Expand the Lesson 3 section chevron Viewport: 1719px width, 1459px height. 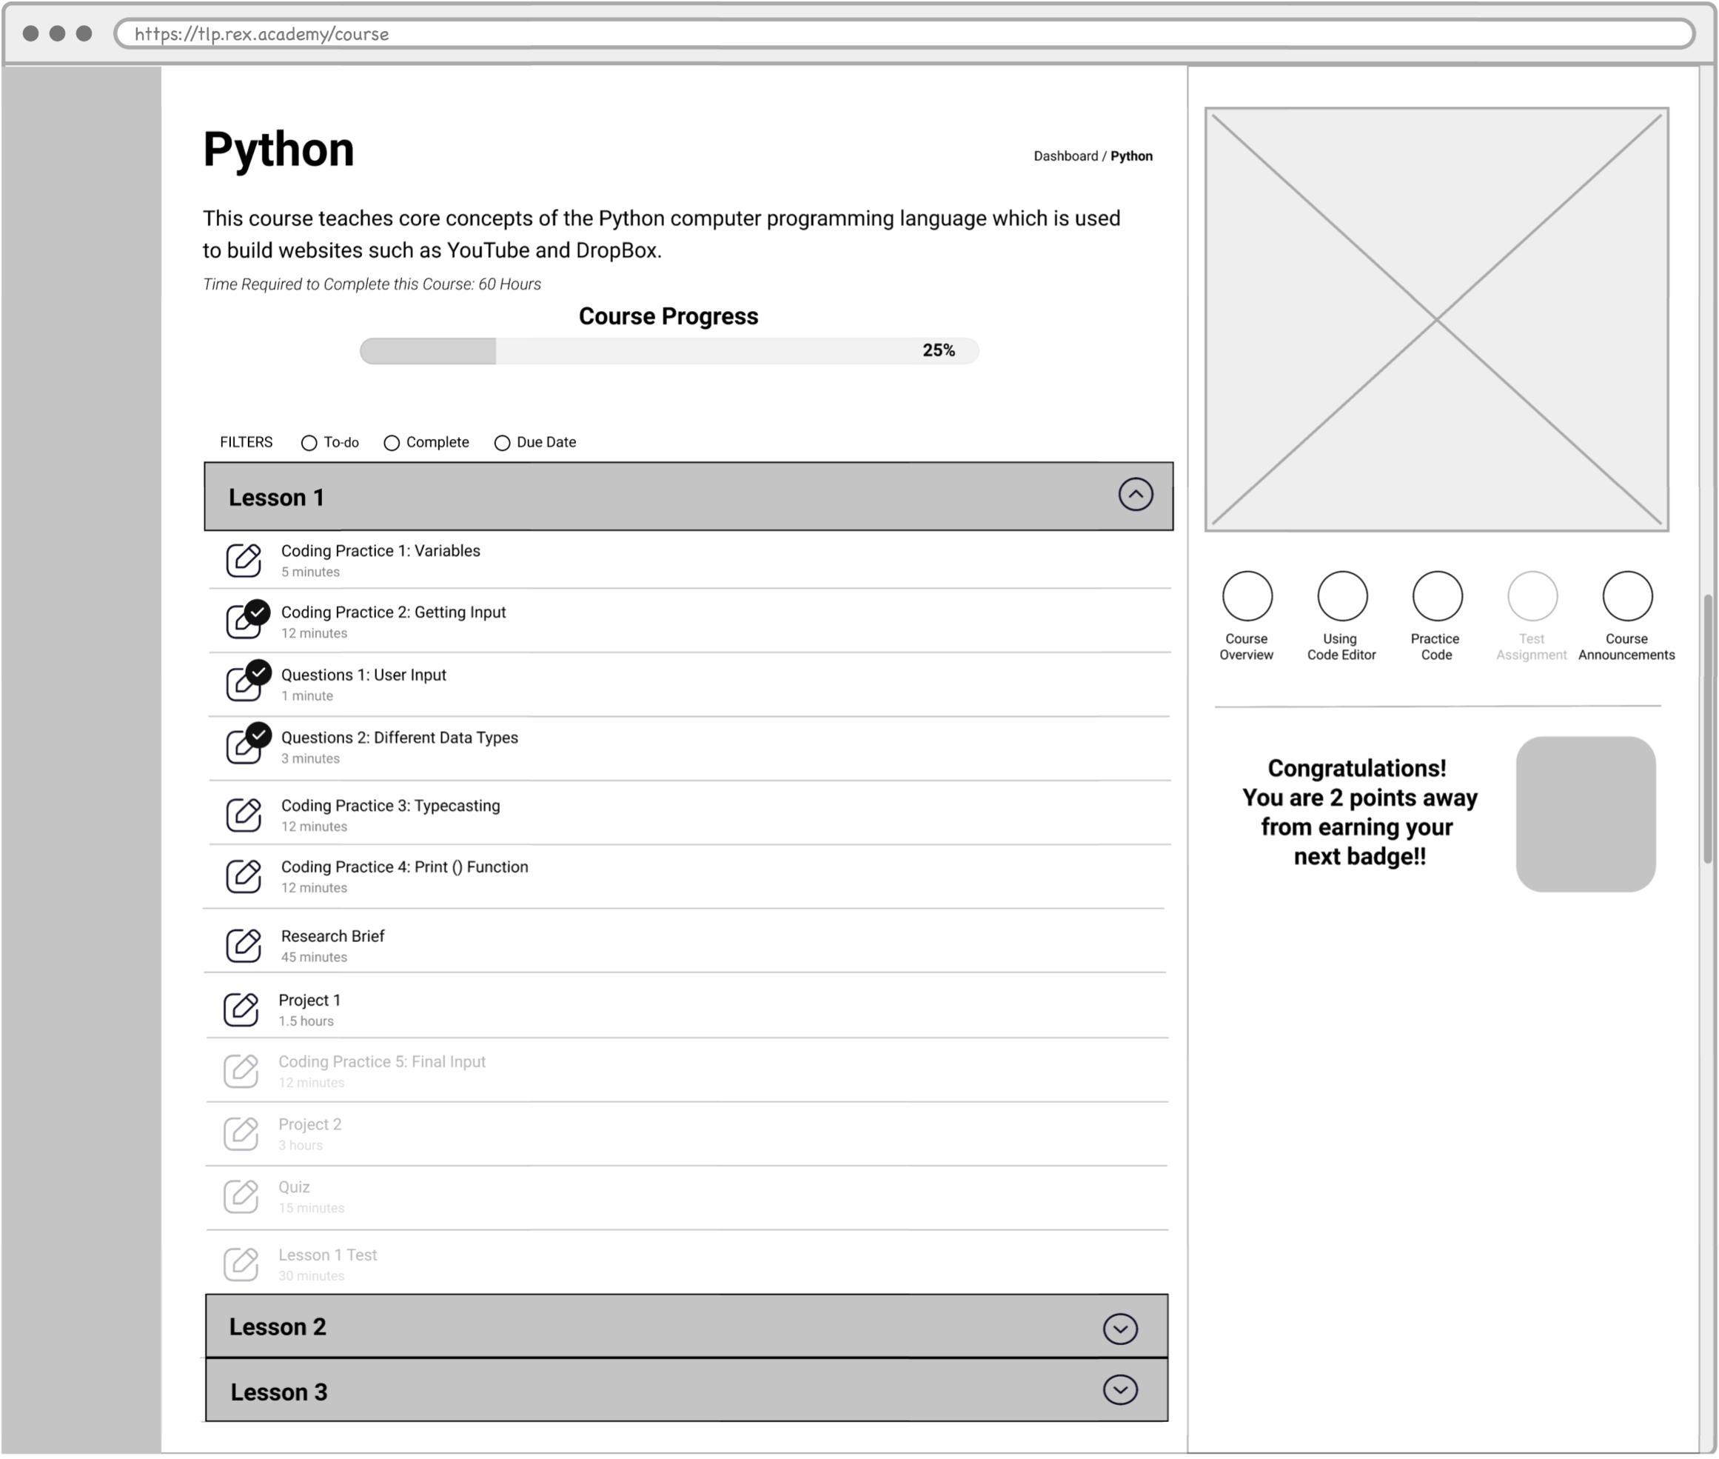[1119, 1389]
